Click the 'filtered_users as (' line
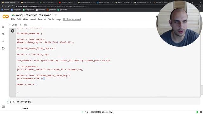 [x=29, y=33]
